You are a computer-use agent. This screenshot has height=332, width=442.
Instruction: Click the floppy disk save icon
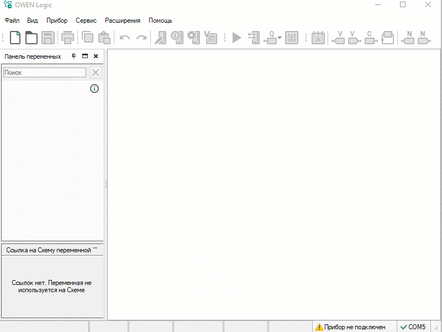coord(48,38)
